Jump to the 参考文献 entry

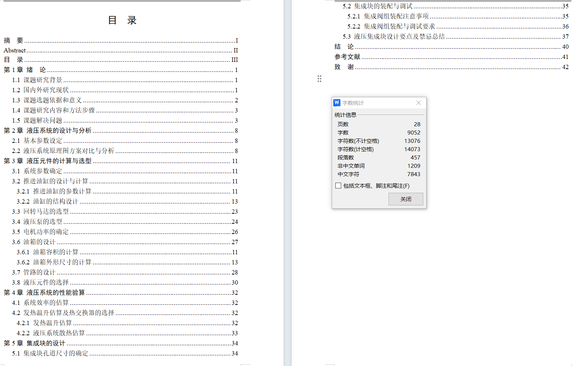click(452, 57)
